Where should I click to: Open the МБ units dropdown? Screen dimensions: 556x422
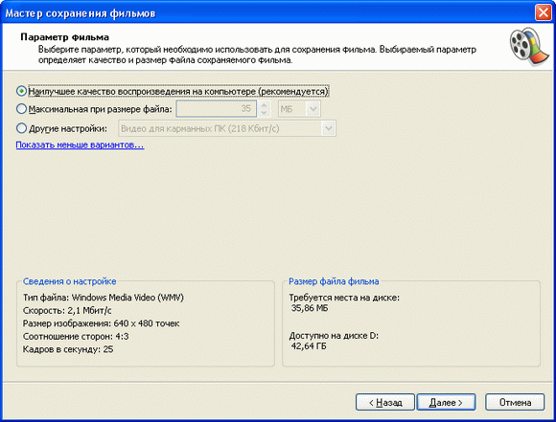299,109
